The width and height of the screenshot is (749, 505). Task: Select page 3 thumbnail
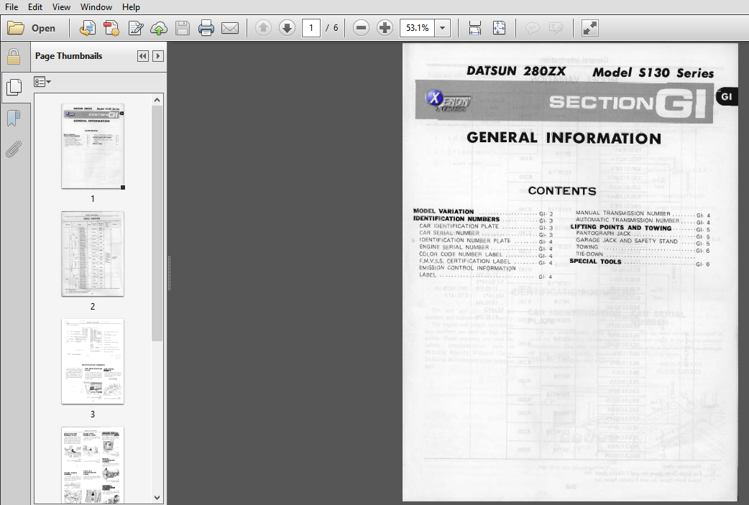(x=93, y=361)
